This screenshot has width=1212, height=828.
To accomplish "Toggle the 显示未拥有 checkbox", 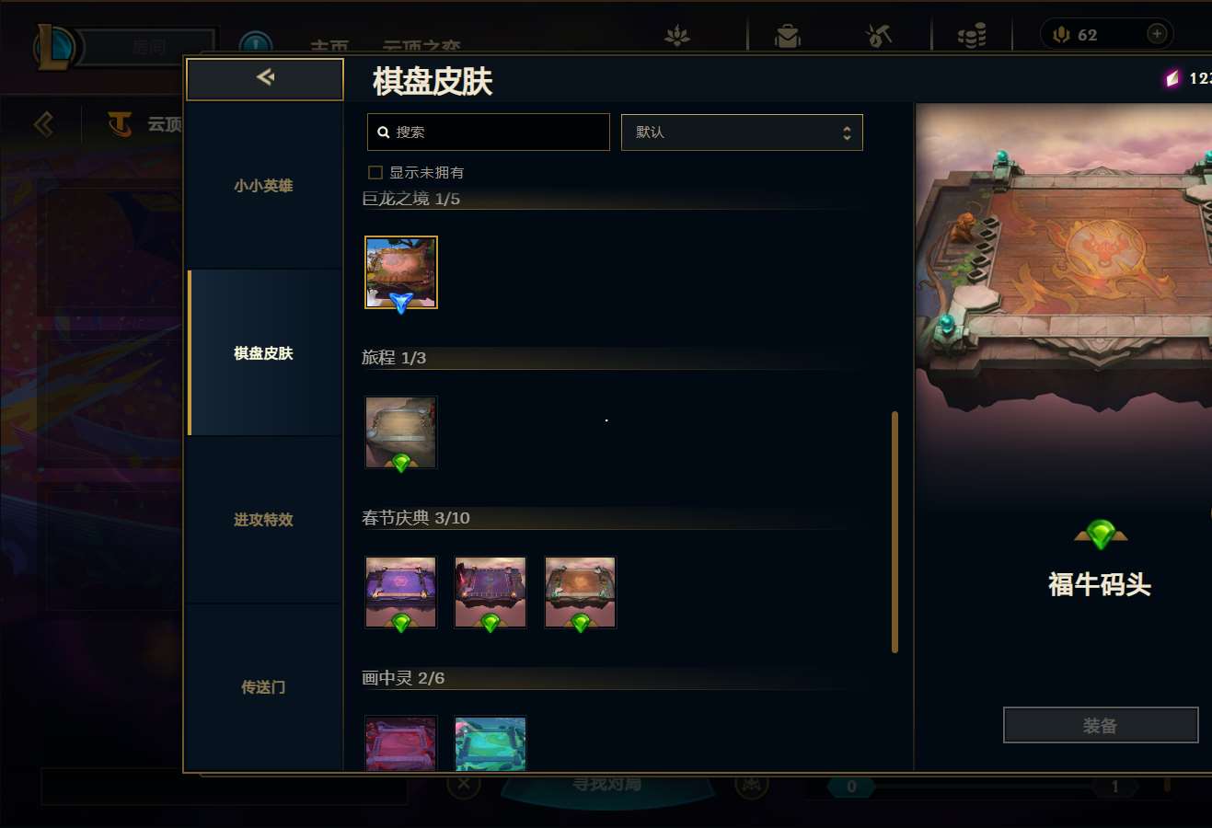I will coord(375,172).
